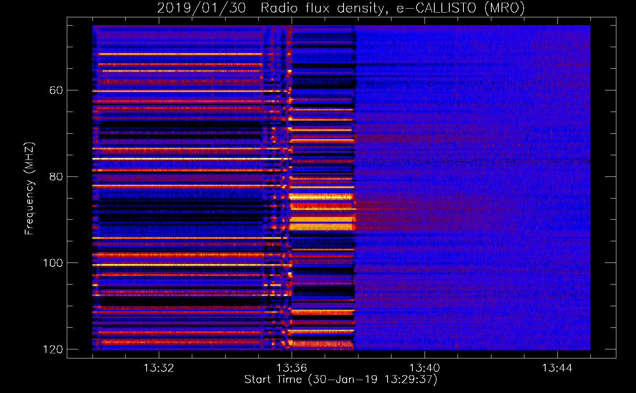Screen dimensions: 636x393
Task: Click the '13:44' time tick label
Action: (x=557, y=368)
